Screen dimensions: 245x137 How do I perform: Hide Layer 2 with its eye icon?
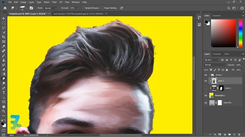click(206, 81)
